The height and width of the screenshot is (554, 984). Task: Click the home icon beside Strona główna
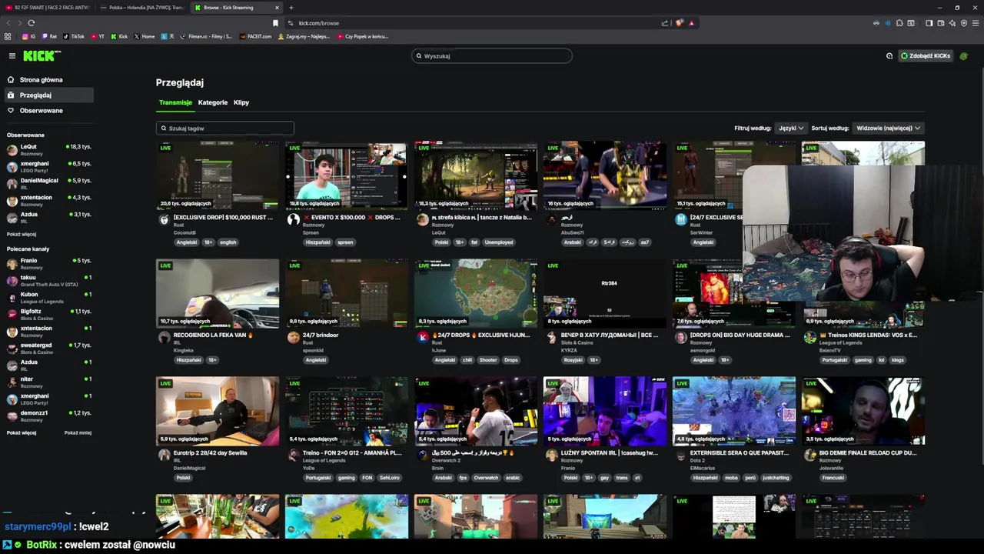pos(11,79)
